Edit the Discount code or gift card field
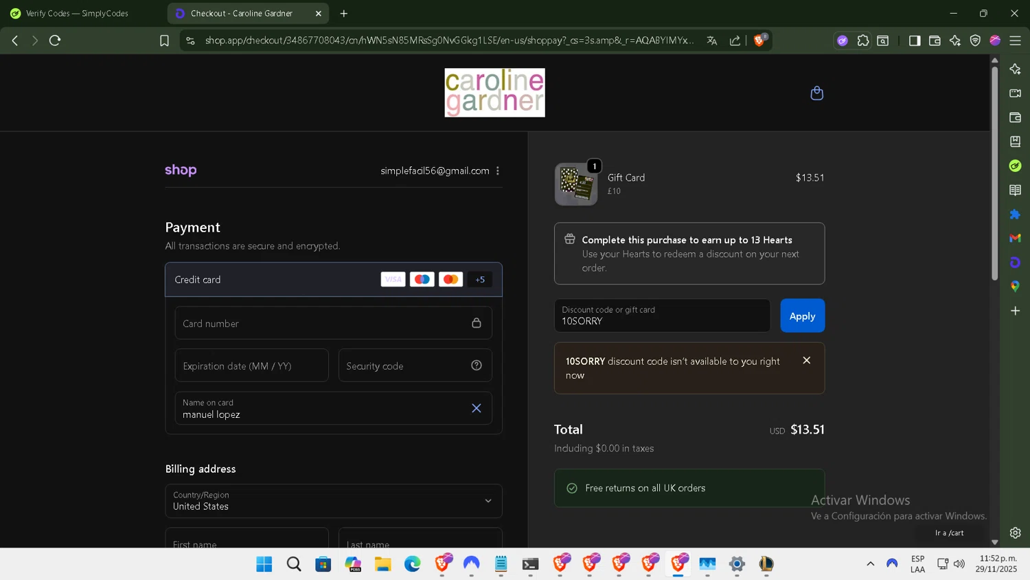Image resolution: width=1030 pixels, height=580 pixels. pos(662,315)
